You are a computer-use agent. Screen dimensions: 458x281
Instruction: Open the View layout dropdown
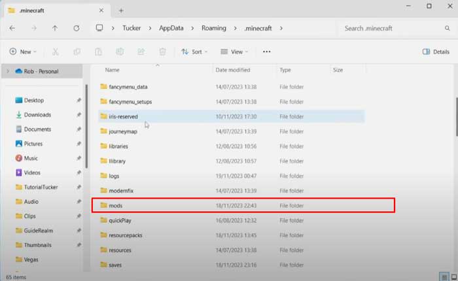point(234,52)
